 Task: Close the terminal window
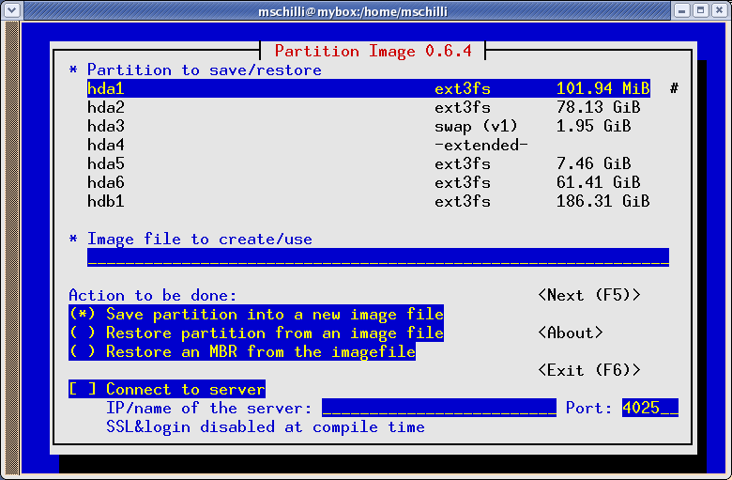[x=720, y=10]
